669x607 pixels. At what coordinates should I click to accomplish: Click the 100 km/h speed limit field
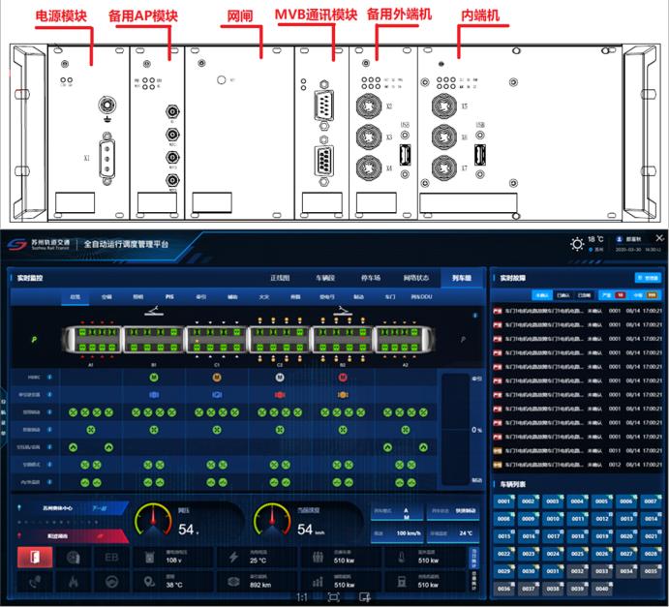coord(397,533)
